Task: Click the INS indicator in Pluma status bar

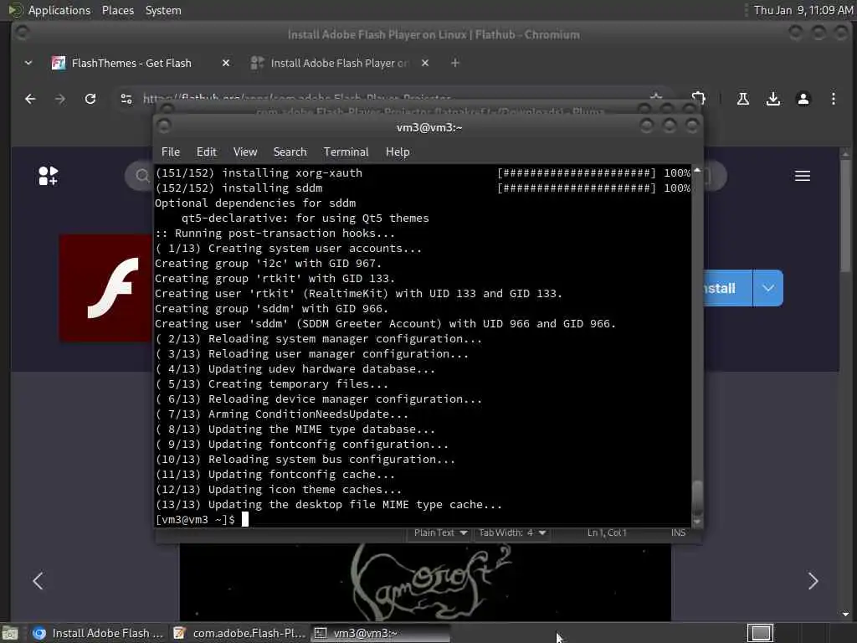Action: 678,532
